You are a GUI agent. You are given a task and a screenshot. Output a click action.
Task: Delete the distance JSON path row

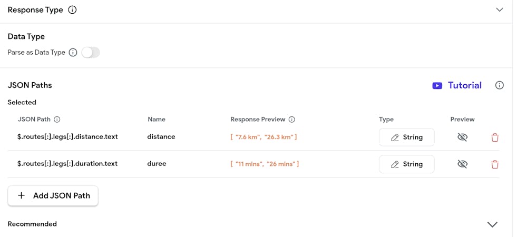pos(495,137)
